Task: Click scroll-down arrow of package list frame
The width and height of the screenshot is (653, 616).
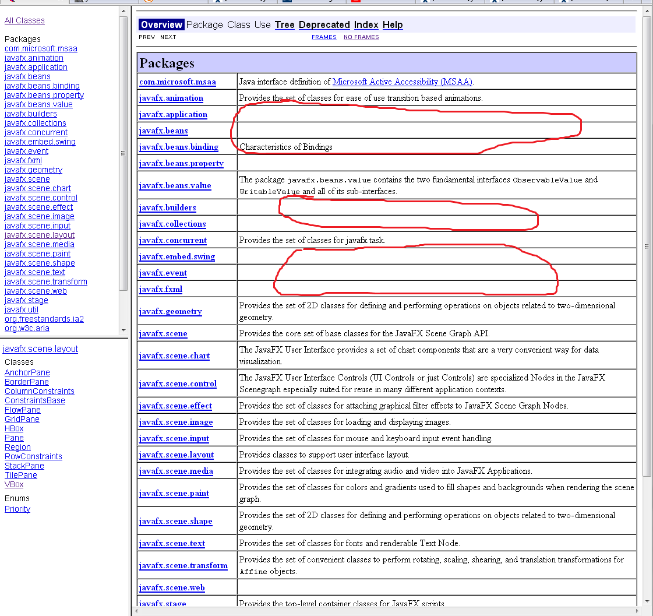Action: (x=123, y=330)
